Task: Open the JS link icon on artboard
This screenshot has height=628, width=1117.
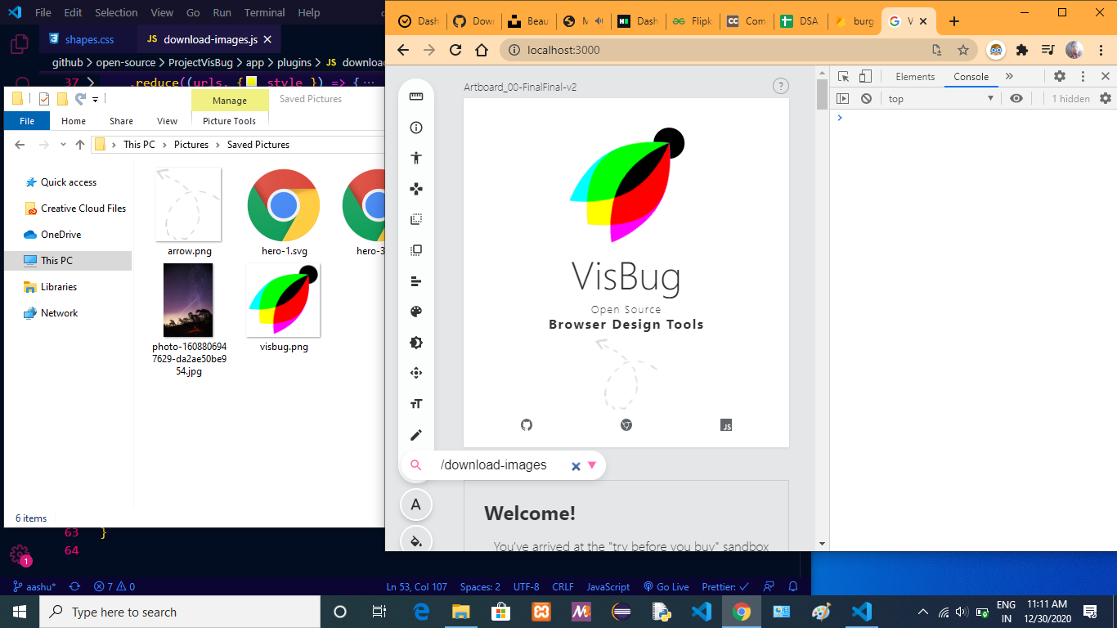Action: [726, 424]
